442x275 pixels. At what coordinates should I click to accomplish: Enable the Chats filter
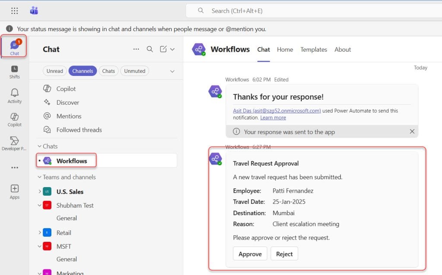point(108,71)
